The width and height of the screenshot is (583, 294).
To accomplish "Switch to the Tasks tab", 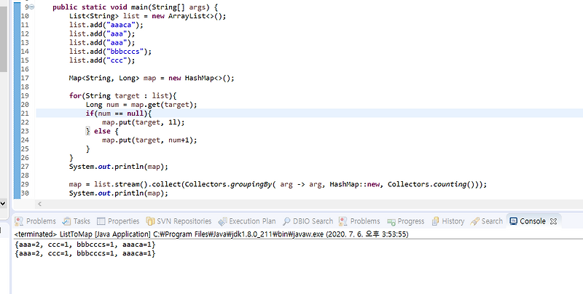I will pos(77,221).
